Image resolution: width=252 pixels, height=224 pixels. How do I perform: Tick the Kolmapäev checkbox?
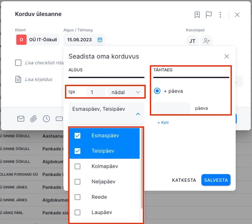(77, 166)
